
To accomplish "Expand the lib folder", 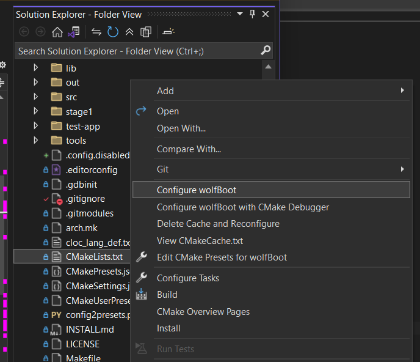I will click(x=35, y=68).
